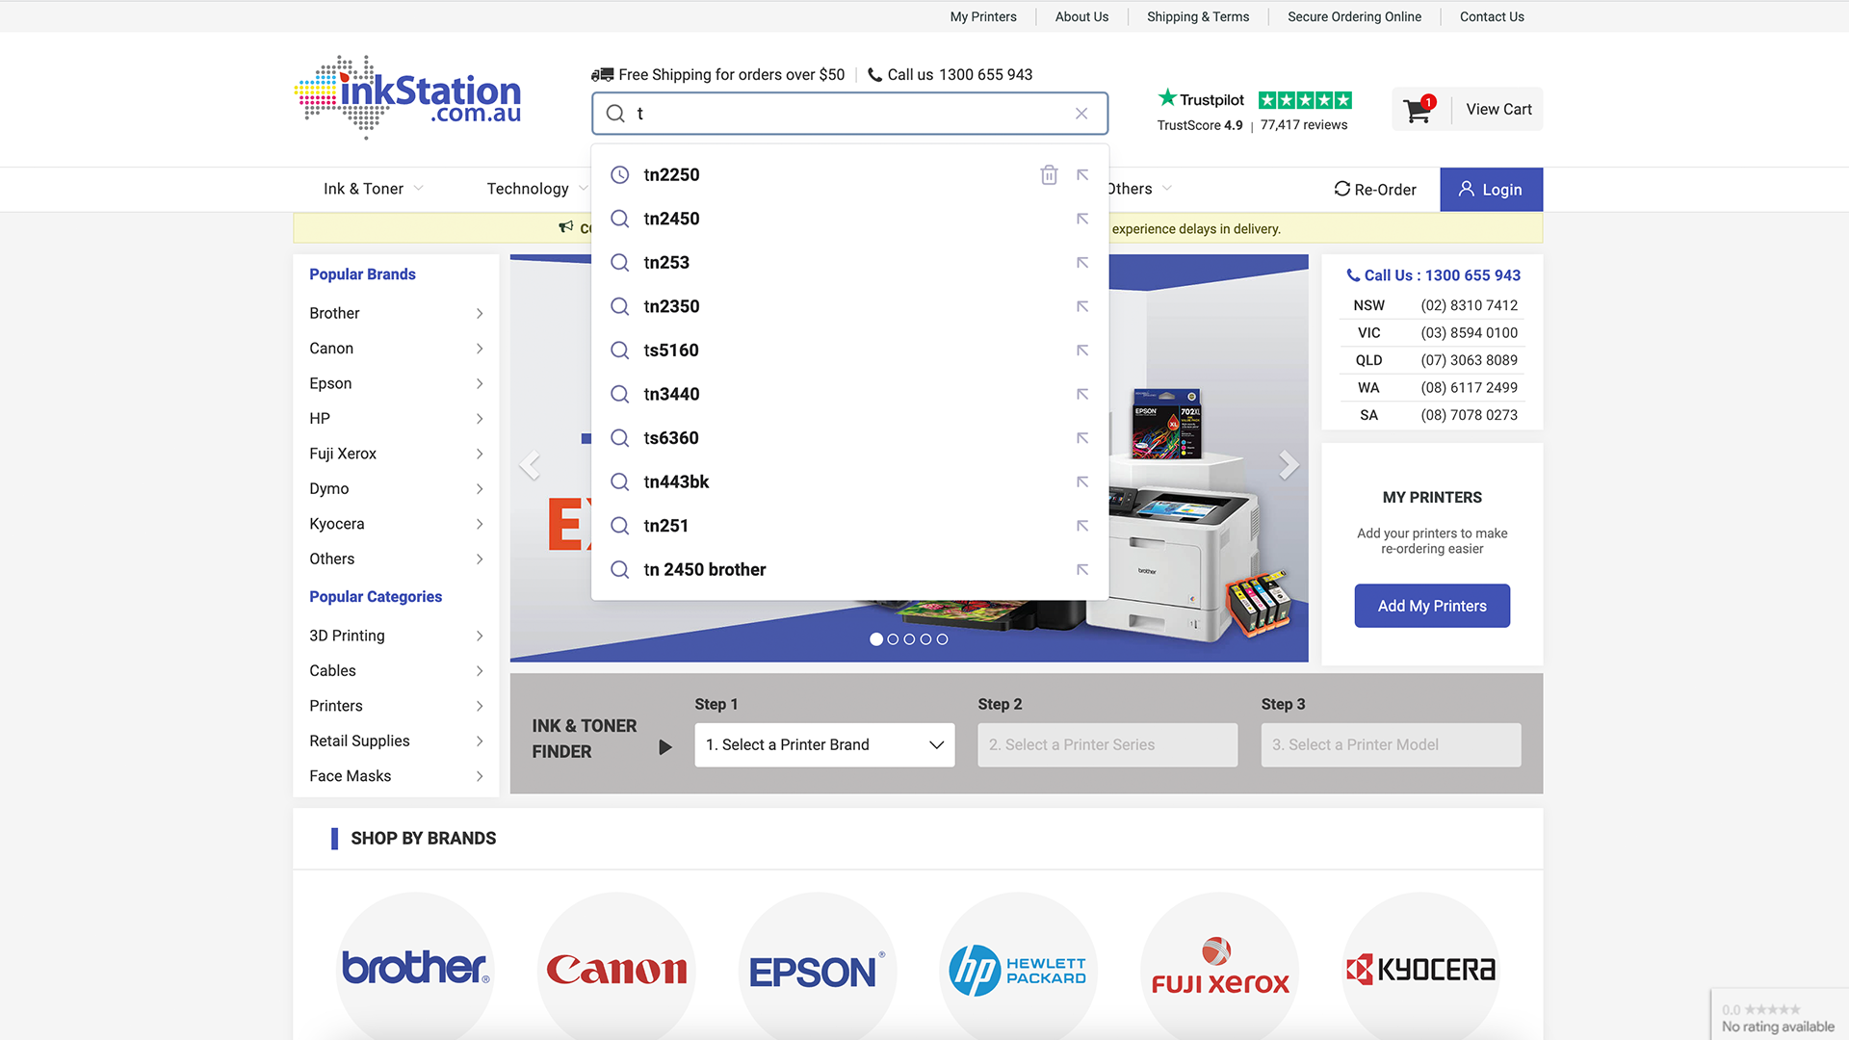The image size is (1849, 1040).
Task: Go to previous banner slide arrow
Action: tap(530, 465)
